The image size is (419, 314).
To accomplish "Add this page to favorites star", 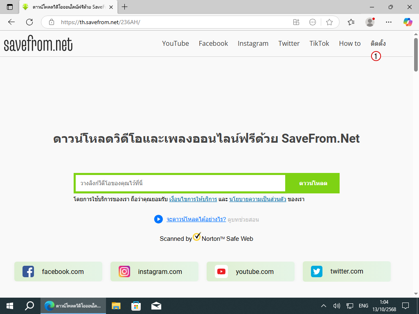I will pyautogui.click(x=329, y=22).
